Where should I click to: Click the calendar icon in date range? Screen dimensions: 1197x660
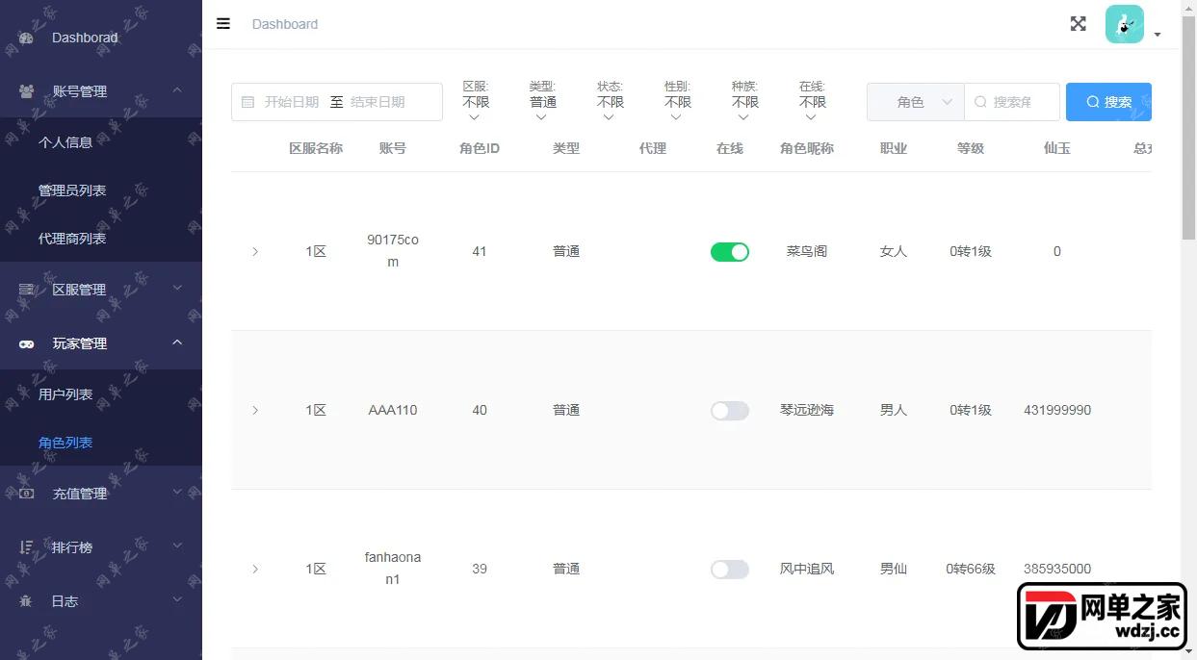pos(247,102)
